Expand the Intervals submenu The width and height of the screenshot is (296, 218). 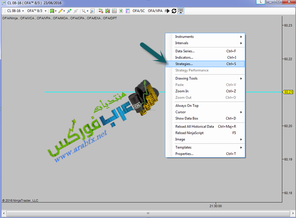[x=205, y=43]
